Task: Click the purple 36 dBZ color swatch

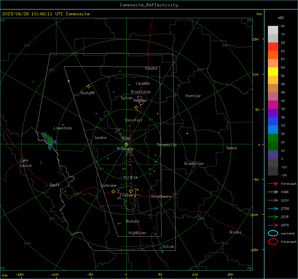Action: 273,113
